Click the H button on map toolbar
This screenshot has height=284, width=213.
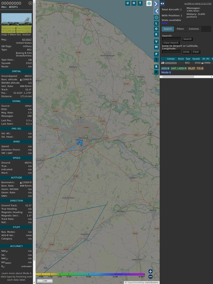134,3
